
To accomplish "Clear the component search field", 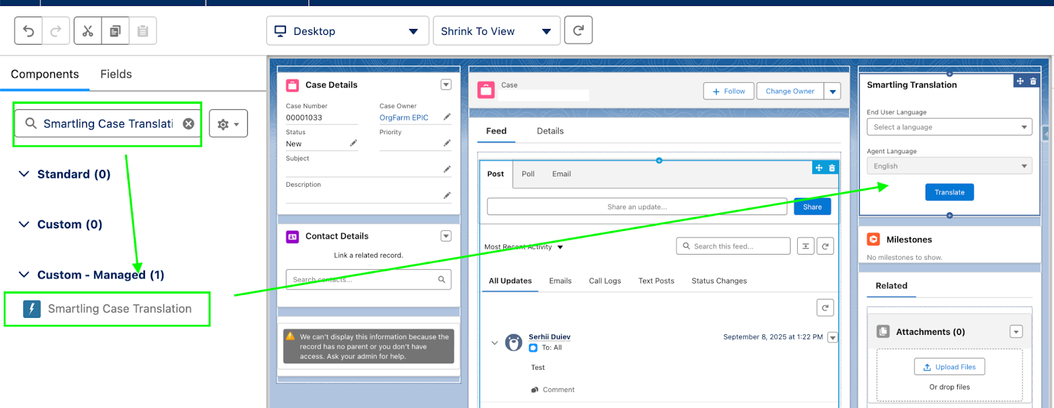I will point(188,124).
